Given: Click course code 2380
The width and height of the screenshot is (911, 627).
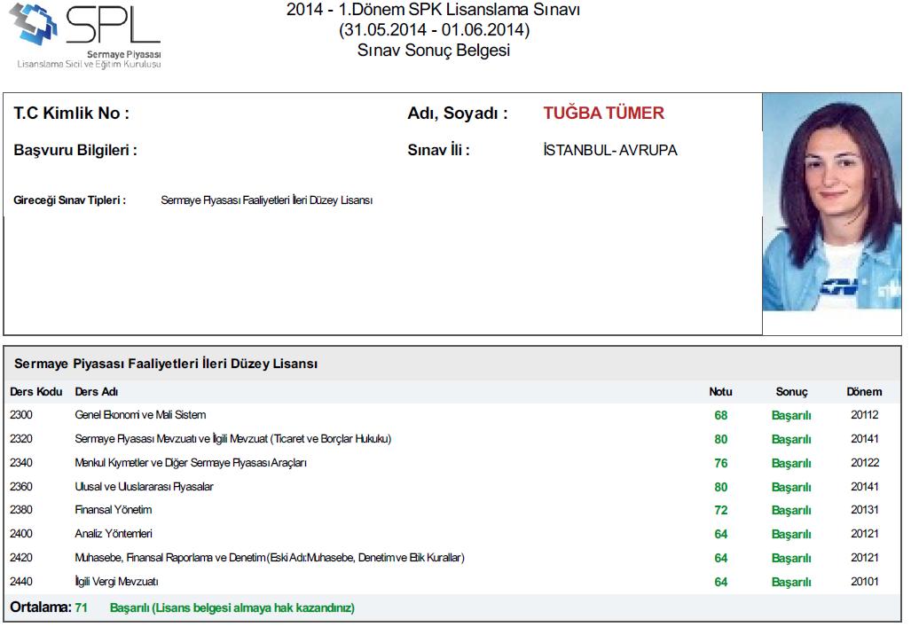Looking at the screenshot, I should (x=21, y=510).
